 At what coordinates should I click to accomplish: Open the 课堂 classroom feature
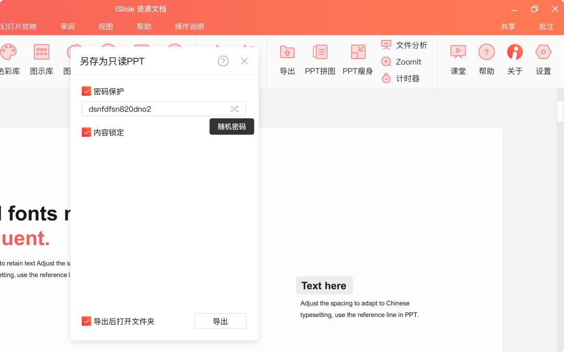[x=458, y=59]
